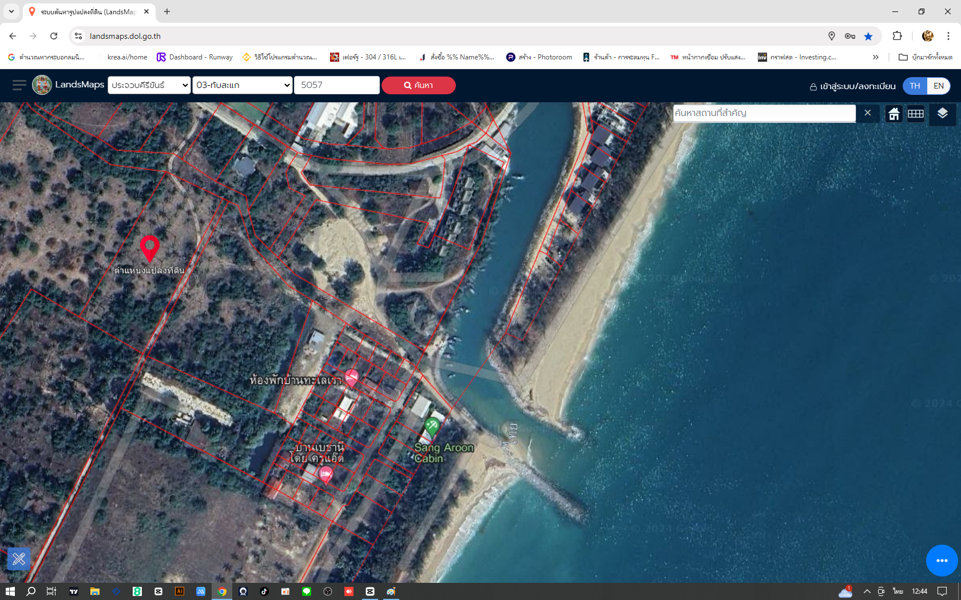Viewport: 961px width, 600px height.
Task: Expand the province dropdown ประจวบคีรีขันธ์
Action: [149, 85]
